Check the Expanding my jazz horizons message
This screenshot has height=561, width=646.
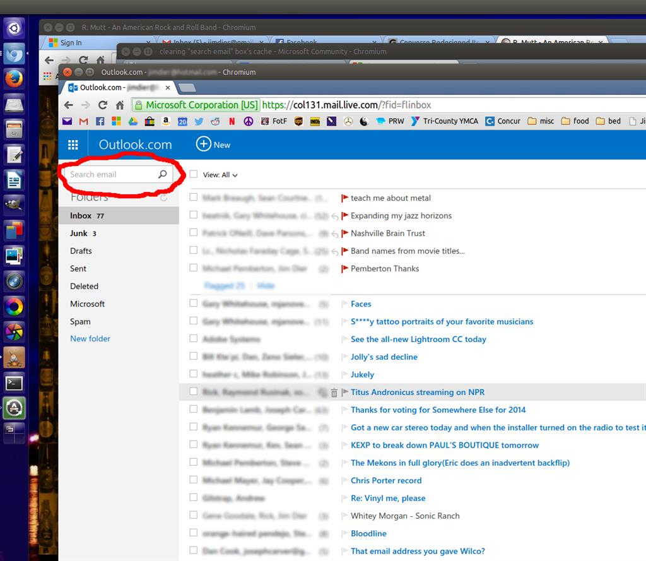pos(193,215)
